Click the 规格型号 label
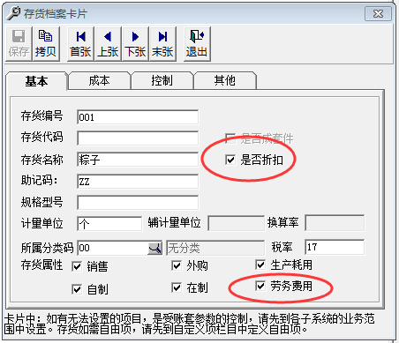399x343 pixels. 41,203
